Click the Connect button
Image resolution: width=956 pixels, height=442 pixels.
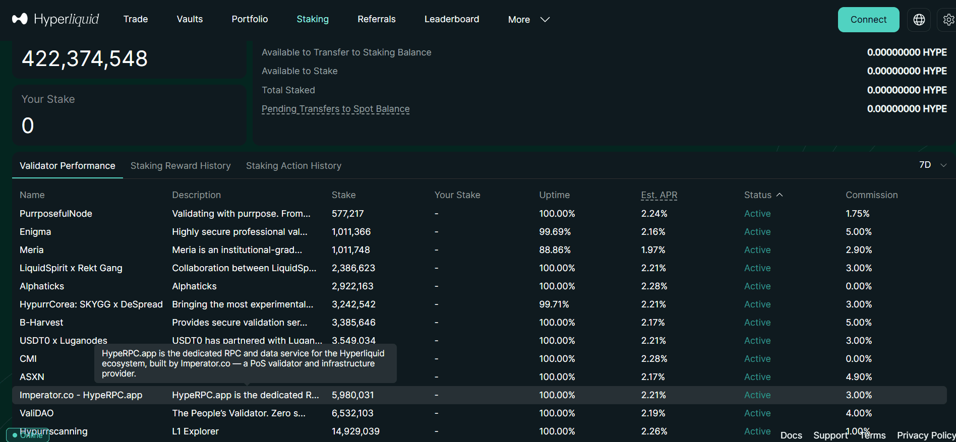coord(868,20)
